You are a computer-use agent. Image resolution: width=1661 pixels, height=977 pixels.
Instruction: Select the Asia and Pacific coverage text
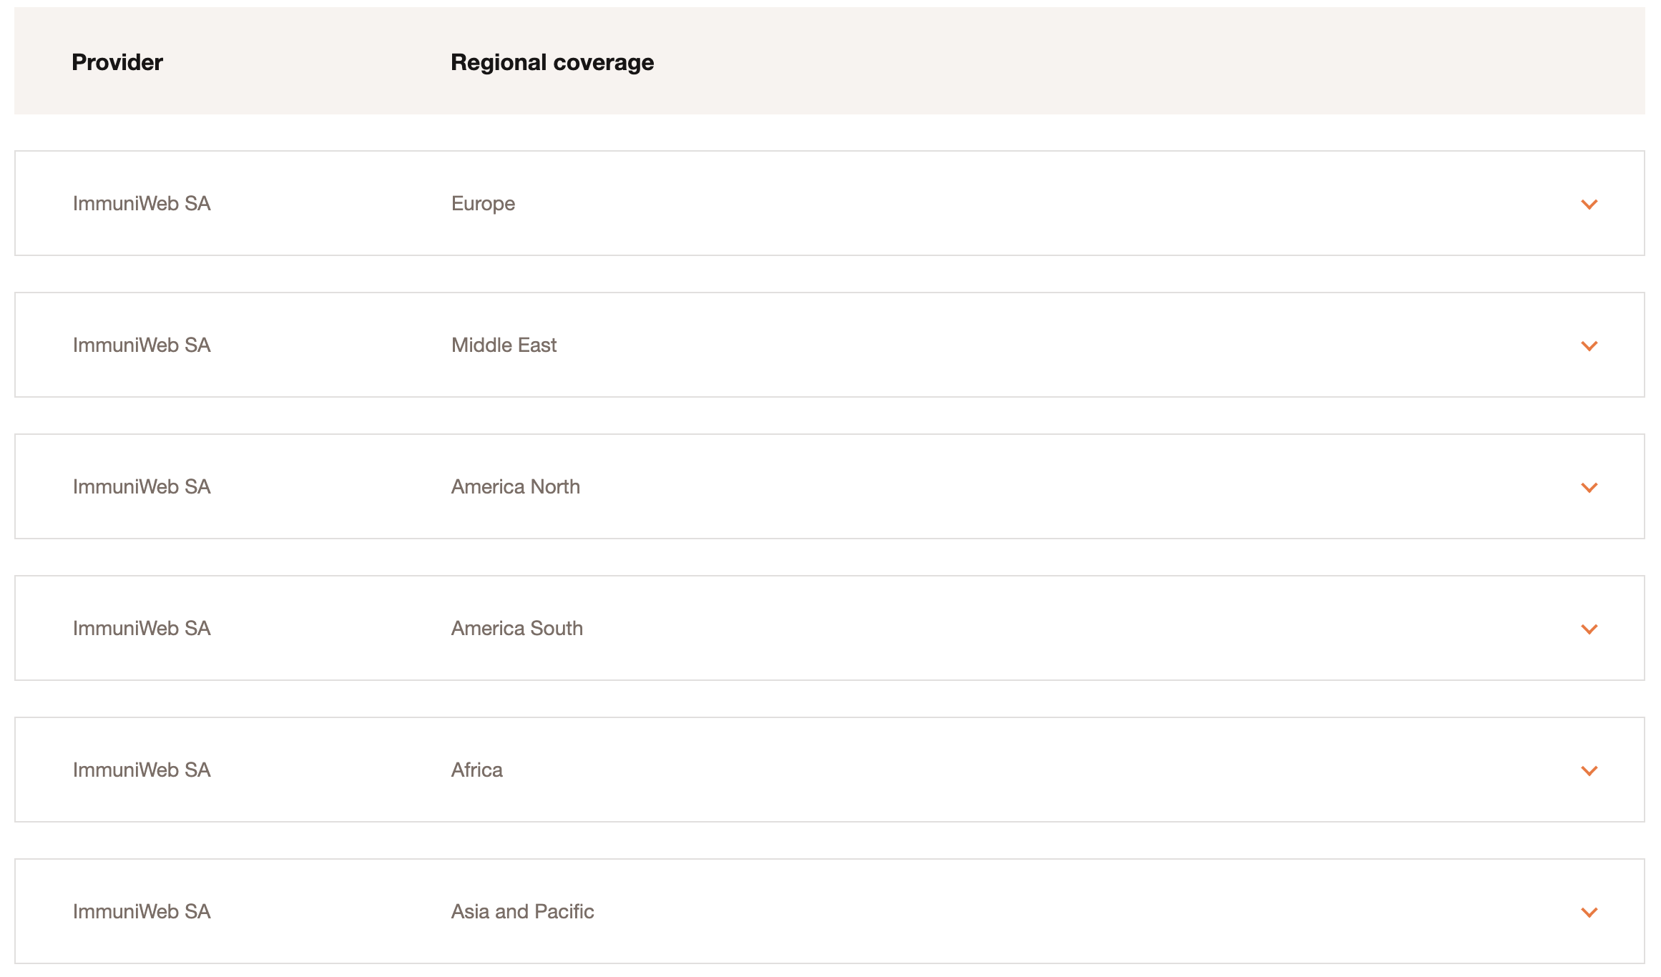[522, 911]
